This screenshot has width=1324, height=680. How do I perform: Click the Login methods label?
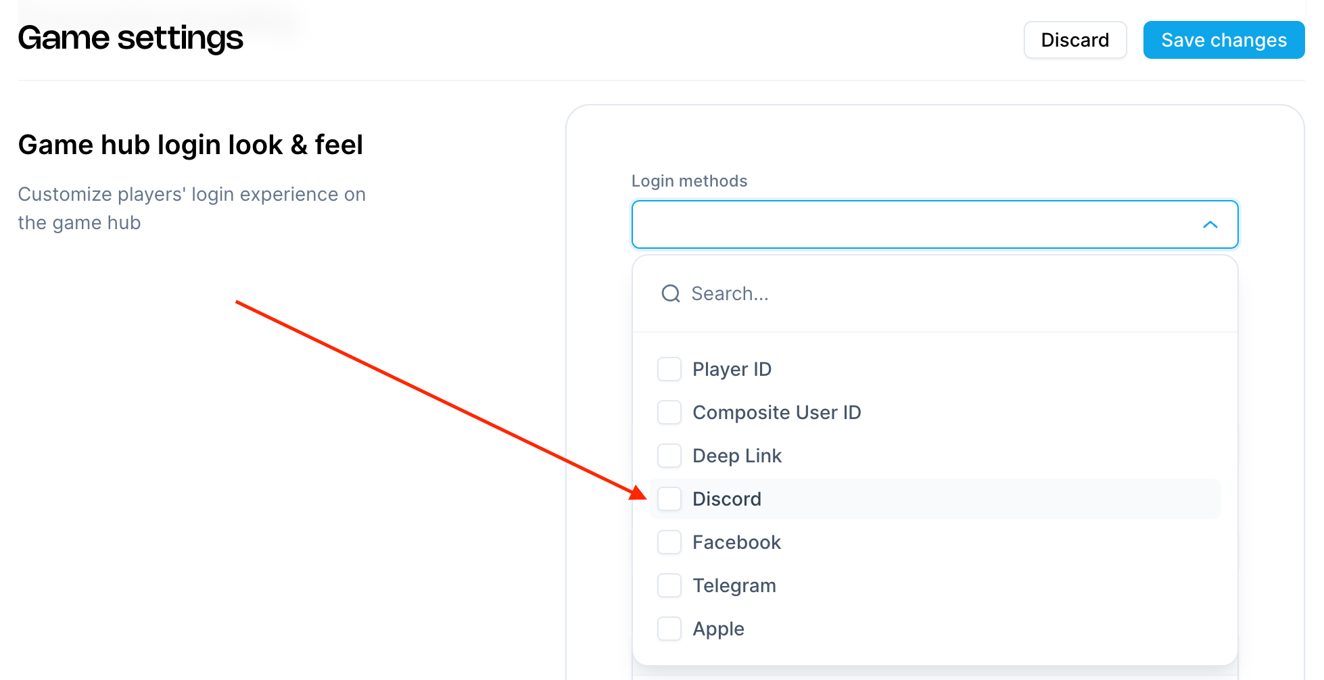click(x=689, y=180)
